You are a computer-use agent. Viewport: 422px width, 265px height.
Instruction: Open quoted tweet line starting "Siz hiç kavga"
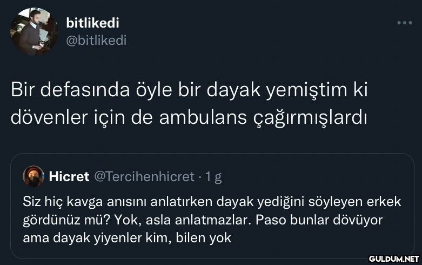pos(212,202)
